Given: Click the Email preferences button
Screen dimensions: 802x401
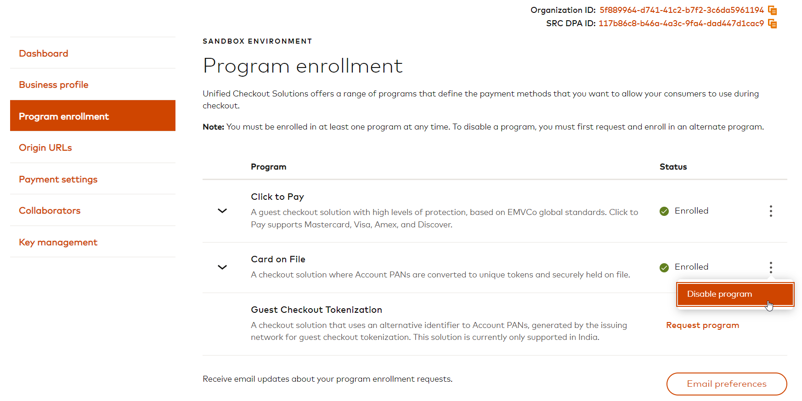Looking at the screenshot, I should coord(726,384).
